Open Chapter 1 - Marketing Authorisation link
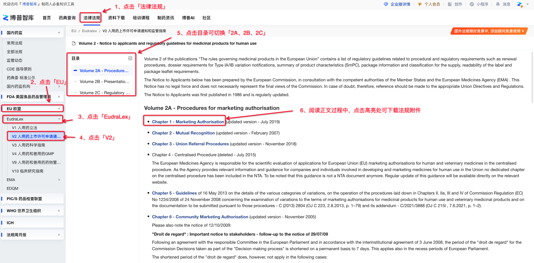This screenshot has height=263, width=534. 188,122
